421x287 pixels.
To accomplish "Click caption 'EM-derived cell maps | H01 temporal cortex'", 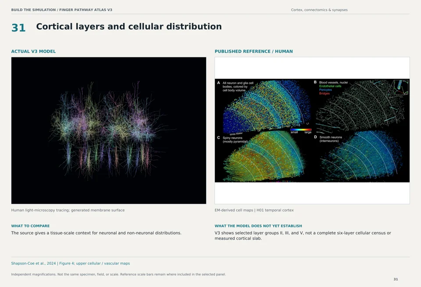I will (x=254, y=210).
